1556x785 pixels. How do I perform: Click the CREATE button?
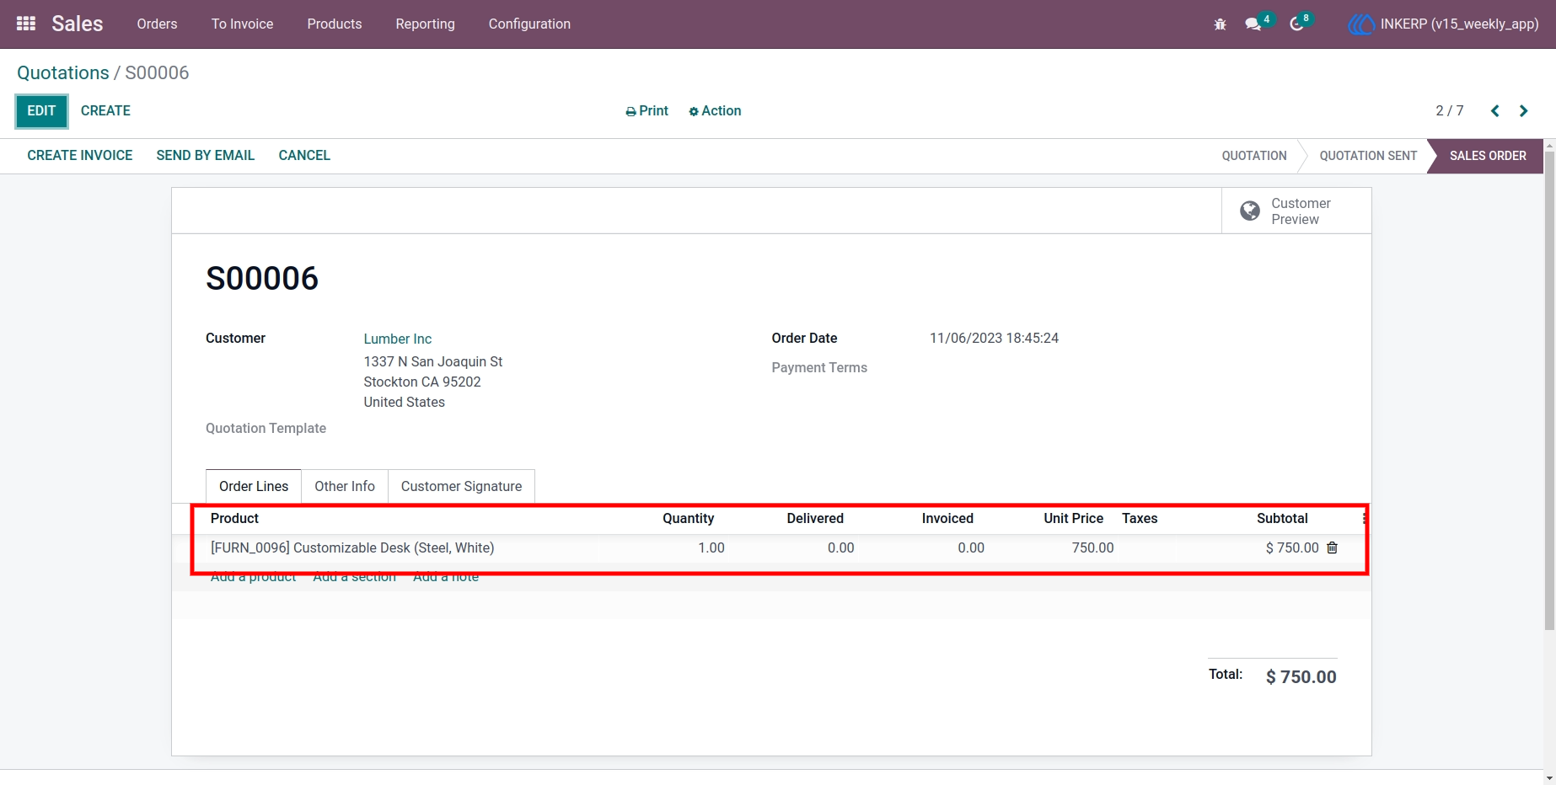pos(105,111)
